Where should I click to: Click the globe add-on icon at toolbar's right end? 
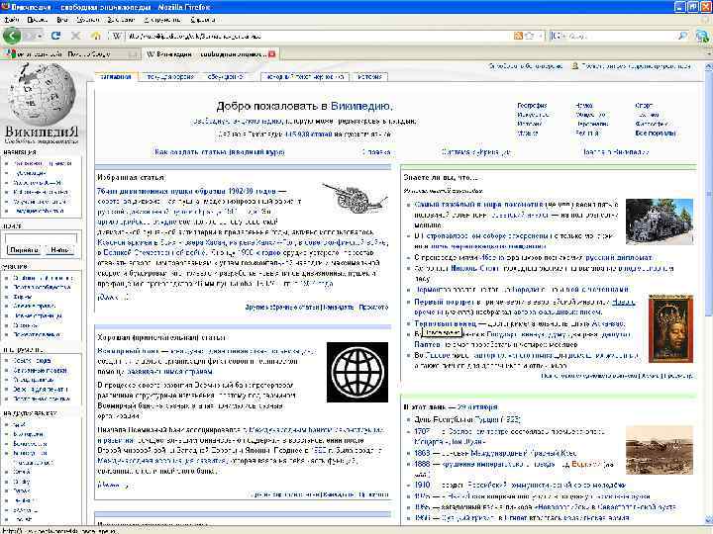702,36
